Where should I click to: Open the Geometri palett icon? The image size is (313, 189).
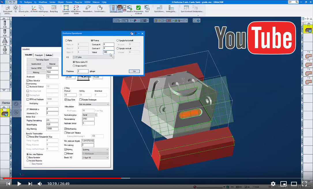(x=66, y=8)
